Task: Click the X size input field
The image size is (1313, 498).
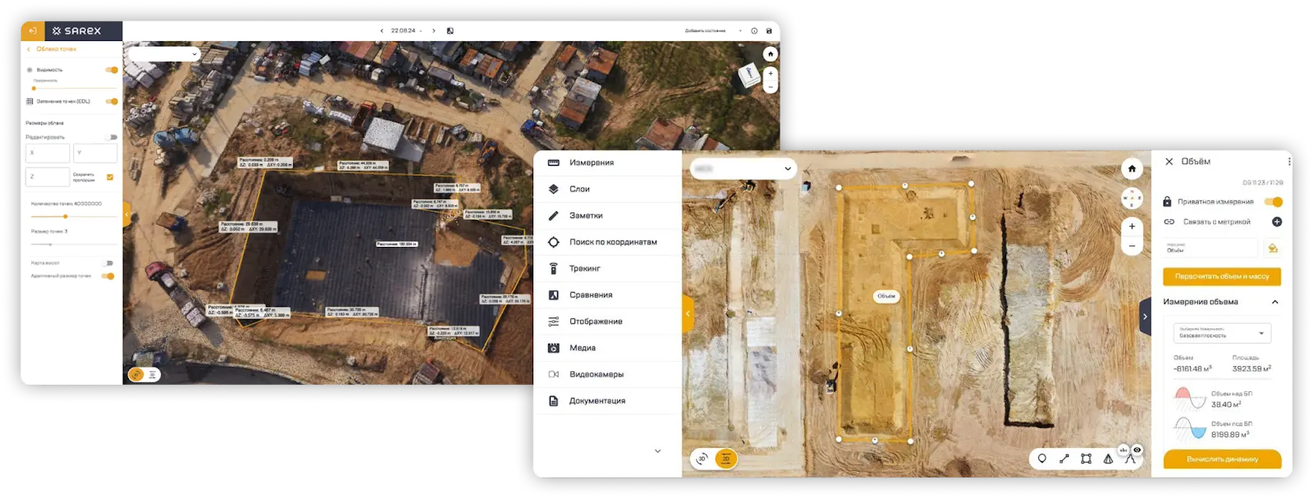Action: point(48,153)
